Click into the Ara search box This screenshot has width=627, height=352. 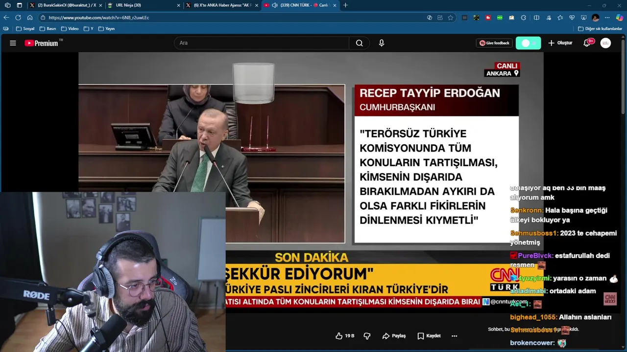262,43
